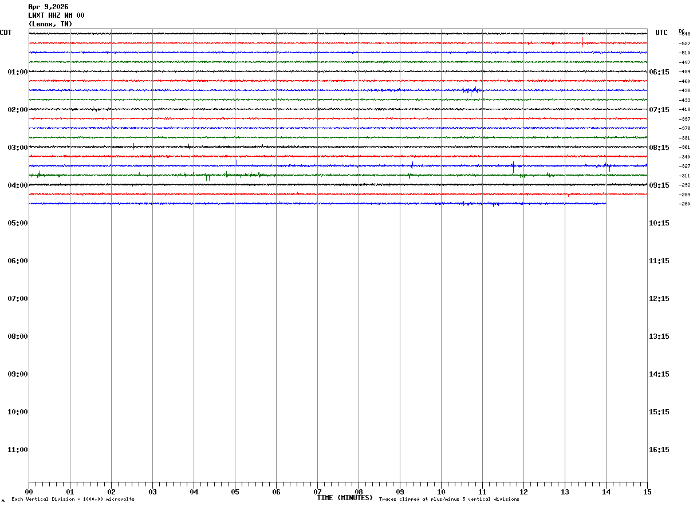
Task: Click the '01:00' CDT time label
Action: (x=18, y=72)
